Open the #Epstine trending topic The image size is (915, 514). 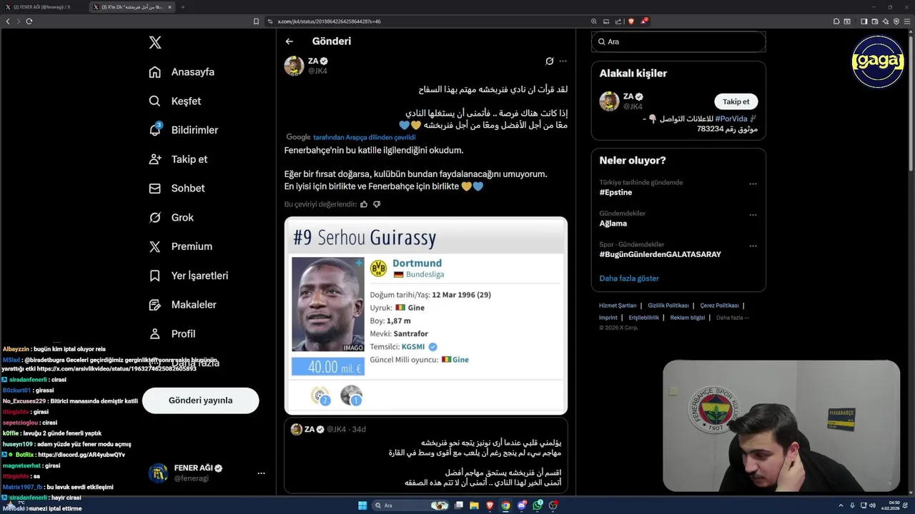(615, 193)
